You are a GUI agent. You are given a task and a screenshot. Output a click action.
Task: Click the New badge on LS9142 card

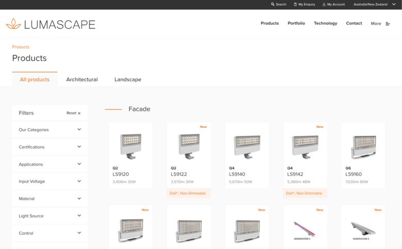coord(320,127)
